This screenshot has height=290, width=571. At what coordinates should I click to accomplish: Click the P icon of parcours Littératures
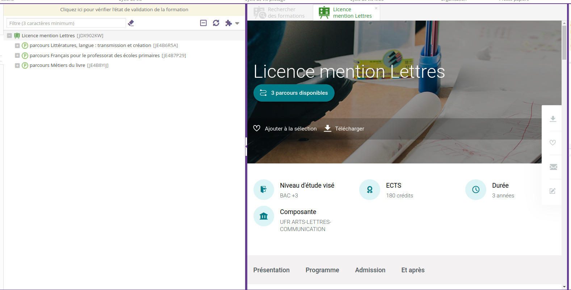25,46
